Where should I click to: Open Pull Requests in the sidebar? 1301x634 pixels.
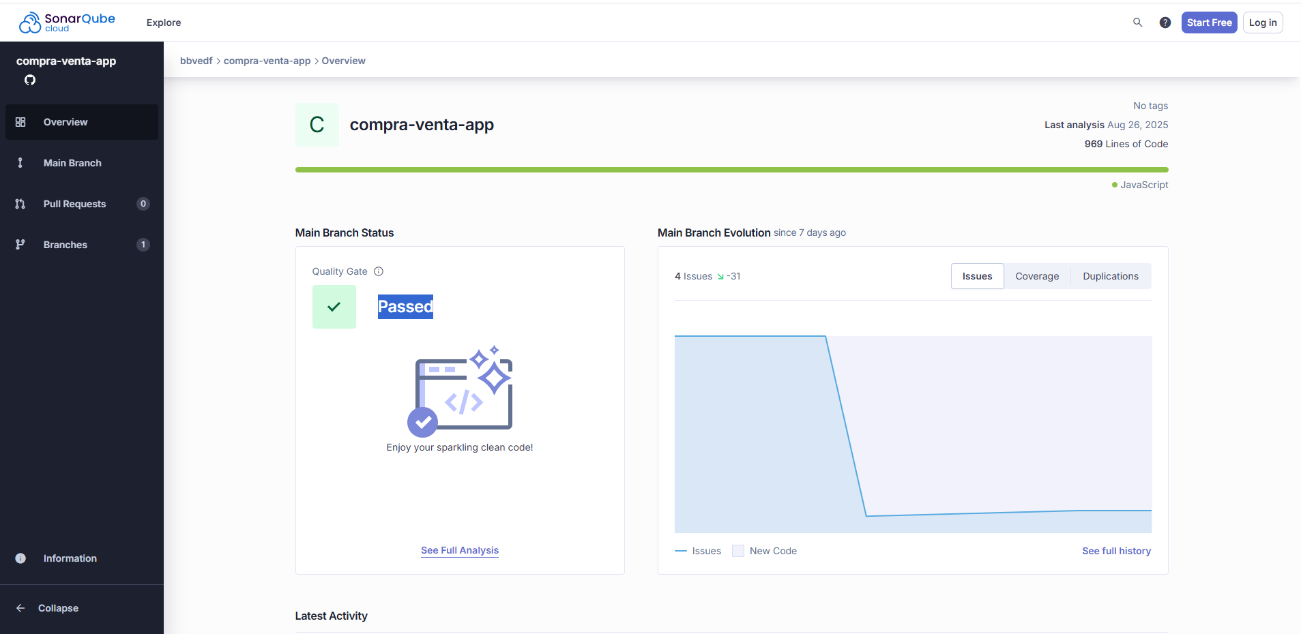click(82, 204)
